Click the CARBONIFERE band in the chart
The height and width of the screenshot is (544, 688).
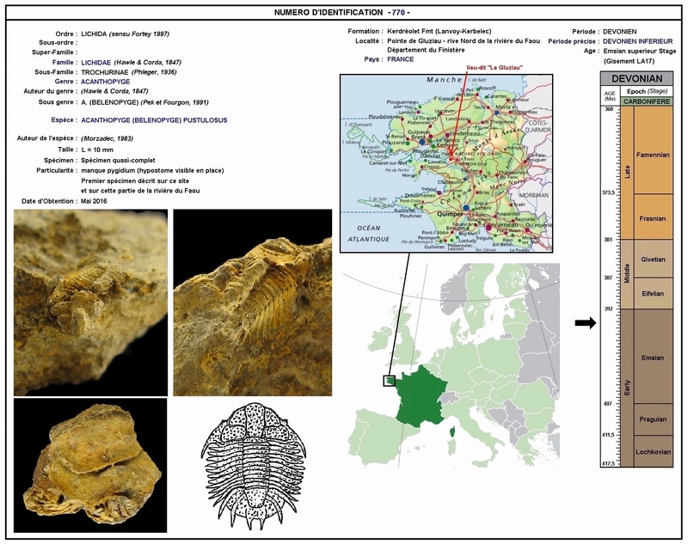click(648, 101)
